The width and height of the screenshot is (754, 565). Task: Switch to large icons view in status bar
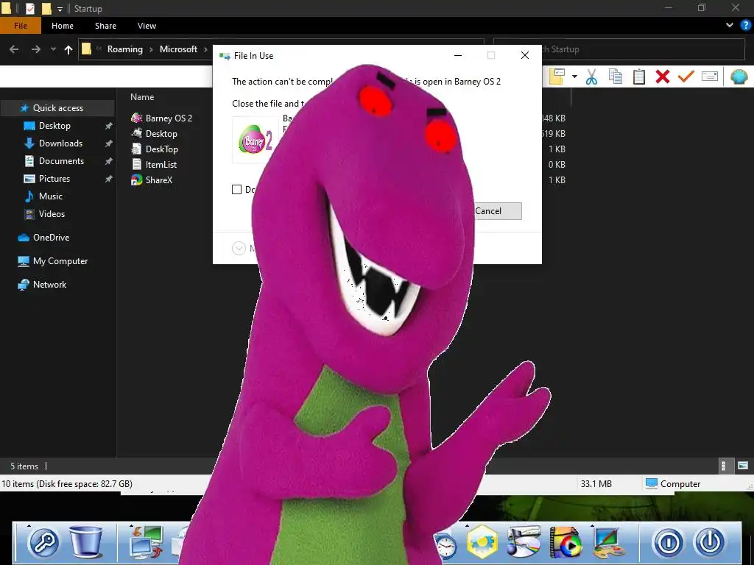pos(743,466)
